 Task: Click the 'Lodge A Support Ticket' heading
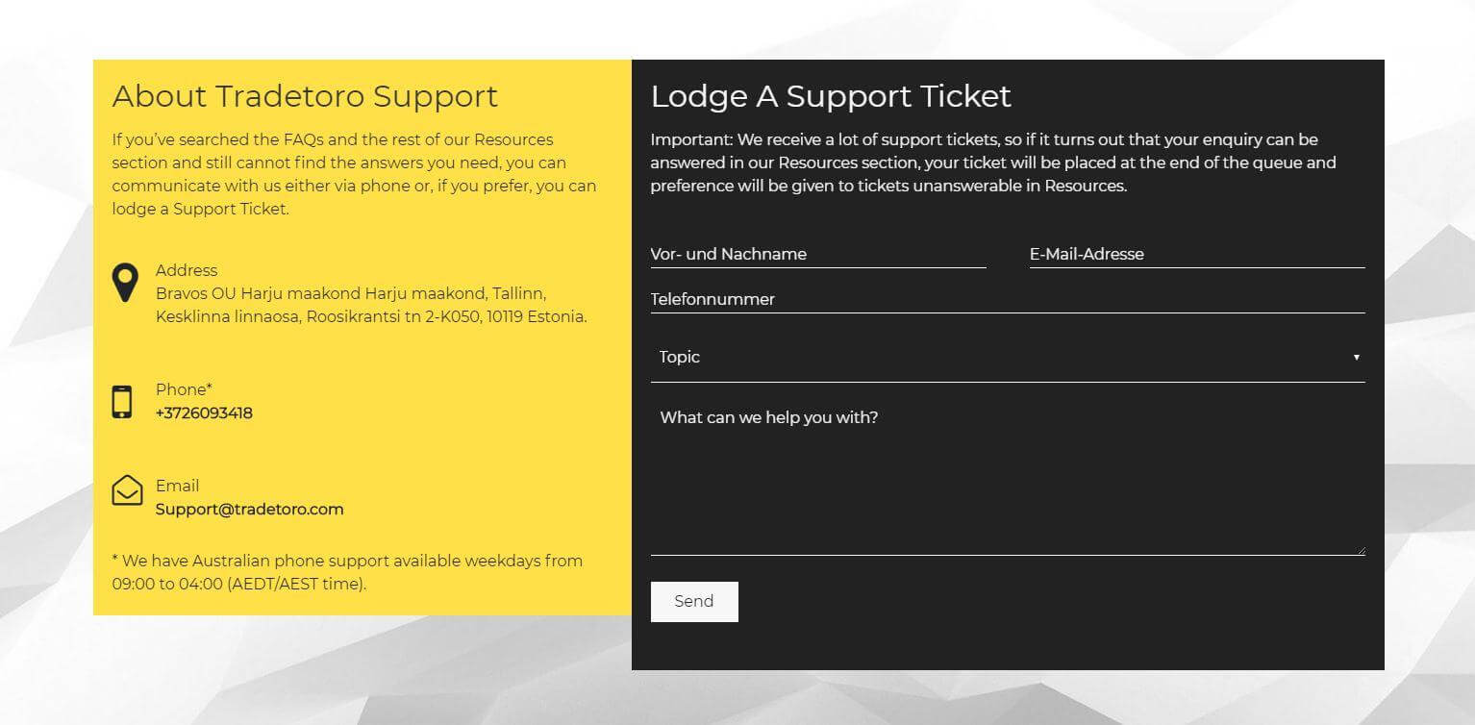tap(831, 96)
